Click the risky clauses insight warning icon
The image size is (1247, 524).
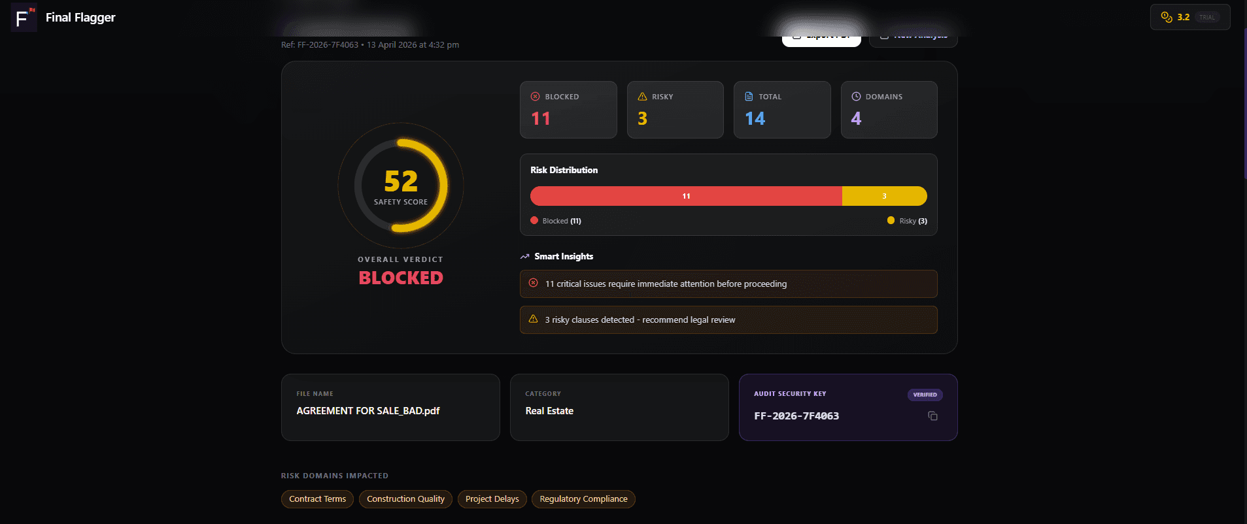coord(533,319)
